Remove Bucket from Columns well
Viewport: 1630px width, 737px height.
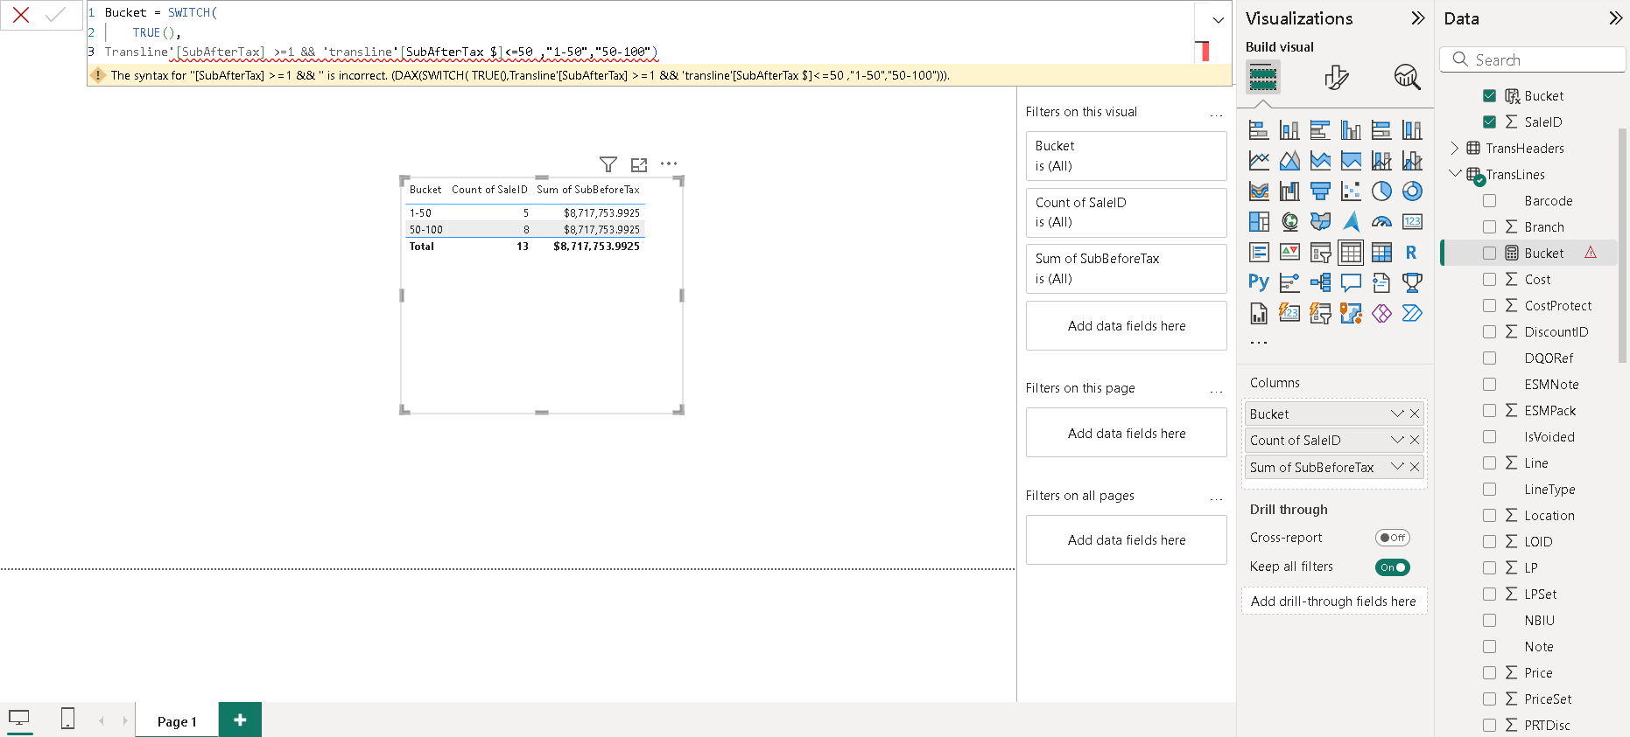click(x=1415, y=414)
